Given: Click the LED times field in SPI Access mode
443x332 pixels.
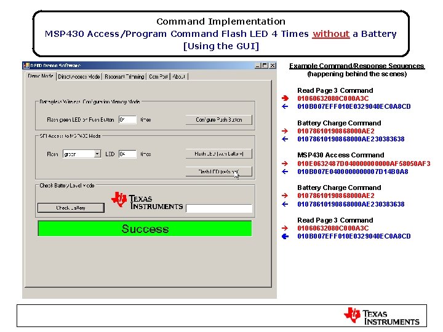Looking at the screenshot, I should (127, 154).
